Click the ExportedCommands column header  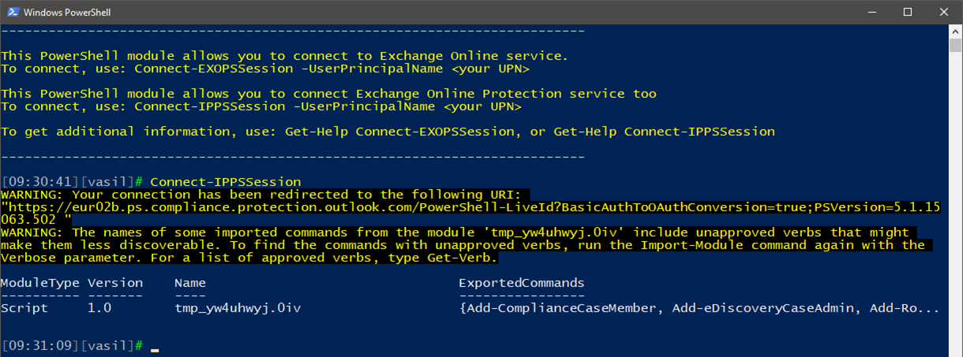click(x=522, y=282)
